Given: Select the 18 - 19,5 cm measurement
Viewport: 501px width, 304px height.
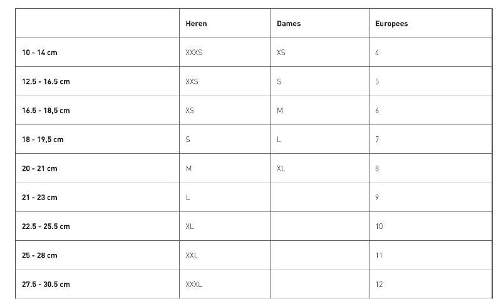Looking at the screenshot, I should 43,139.
